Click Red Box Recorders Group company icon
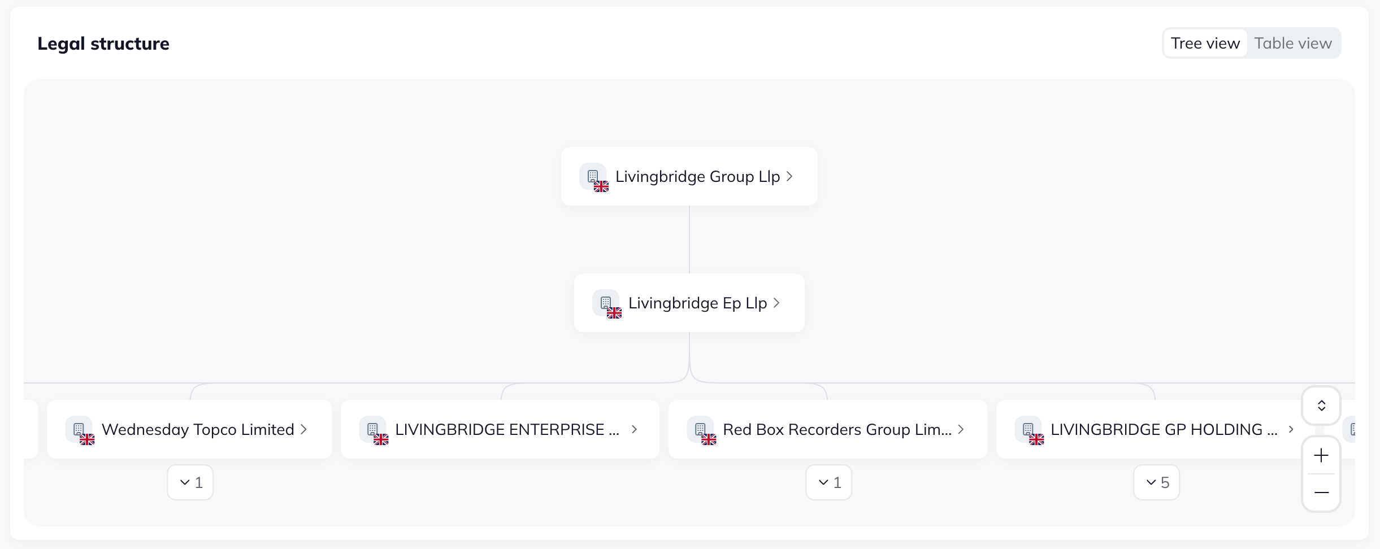The height and width of the screenshot is (549, 1380). 701,429
